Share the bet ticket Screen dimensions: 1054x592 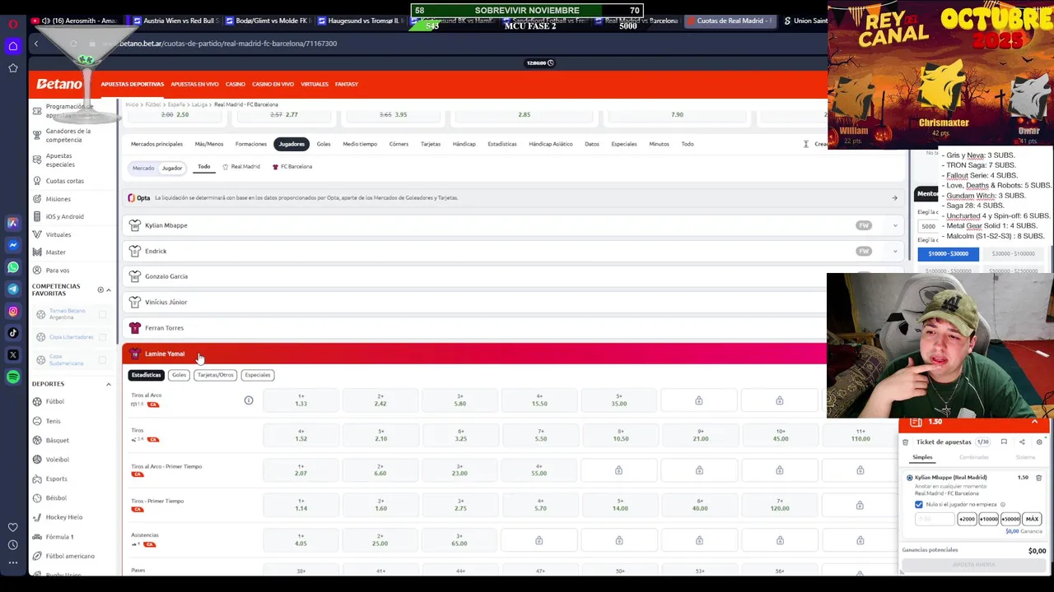pyautogui.click(x=1022, y=442)
